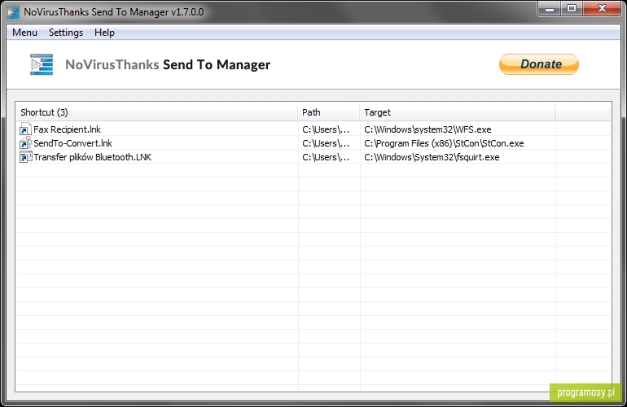Screen dimensions: 627x407
Task: Select the SendTo-Convert.lnk row name
Action: [x=72, y=143]
